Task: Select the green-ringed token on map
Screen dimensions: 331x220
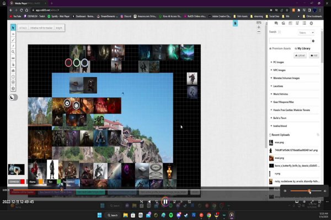Action: [x=77, y=63]
